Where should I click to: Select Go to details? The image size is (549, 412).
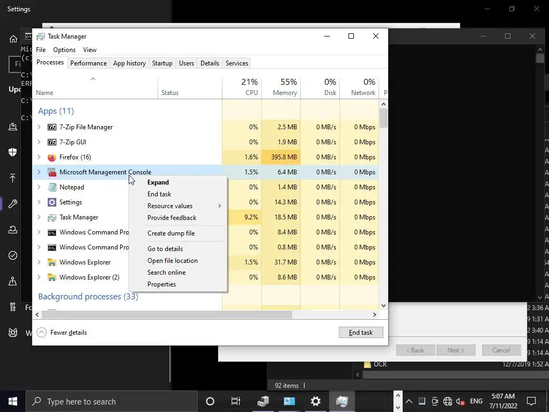(x=178, y=249)
